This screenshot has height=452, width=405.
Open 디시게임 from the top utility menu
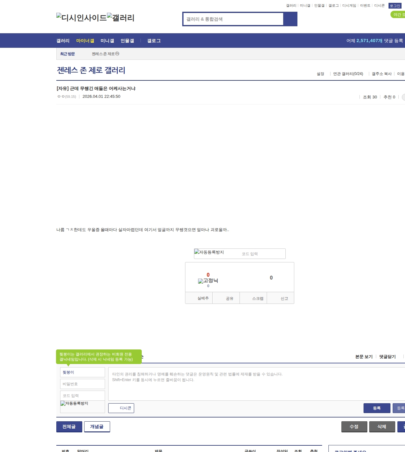click(349, 6)
